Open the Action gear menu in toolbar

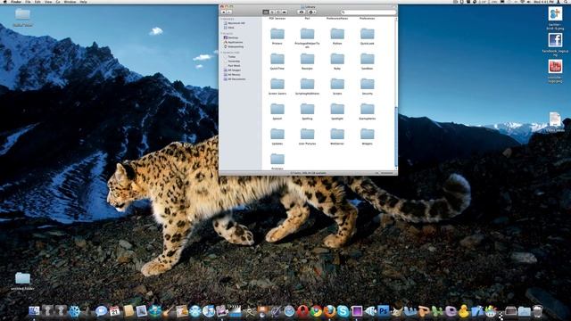pos(312,12)
